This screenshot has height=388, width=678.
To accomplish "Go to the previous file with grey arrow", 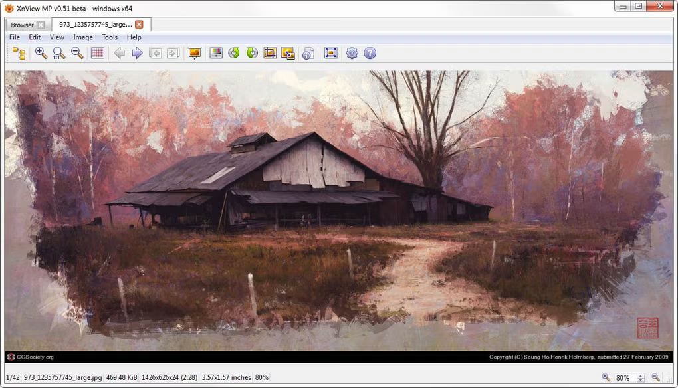I will [120, 53].
